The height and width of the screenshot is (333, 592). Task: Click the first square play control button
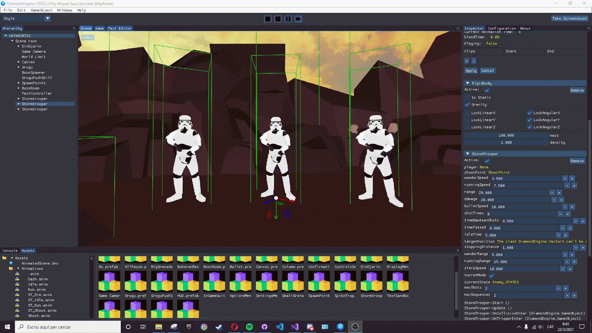point(268,19)
